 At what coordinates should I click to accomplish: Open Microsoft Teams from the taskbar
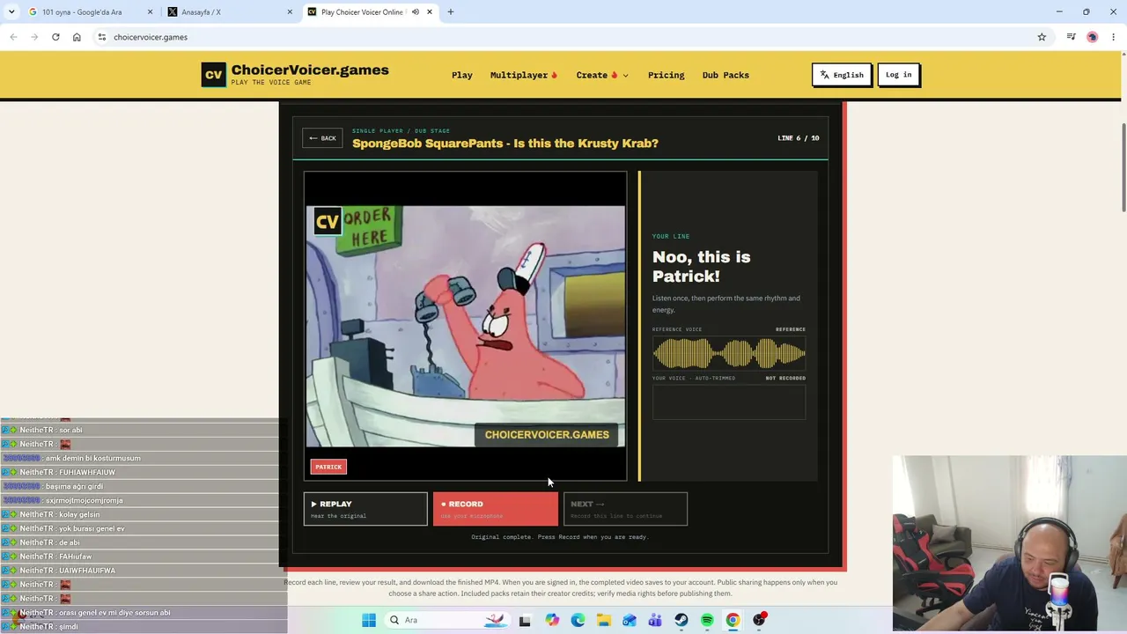(655, 620)
